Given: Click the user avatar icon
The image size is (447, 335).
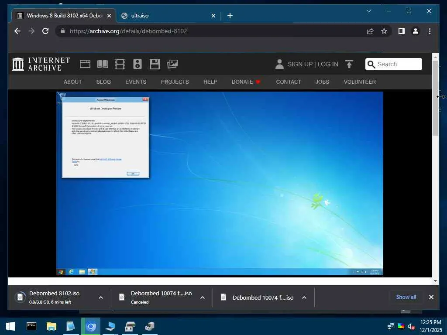Looking at the screenshot, I should click(x=279, y=64).
